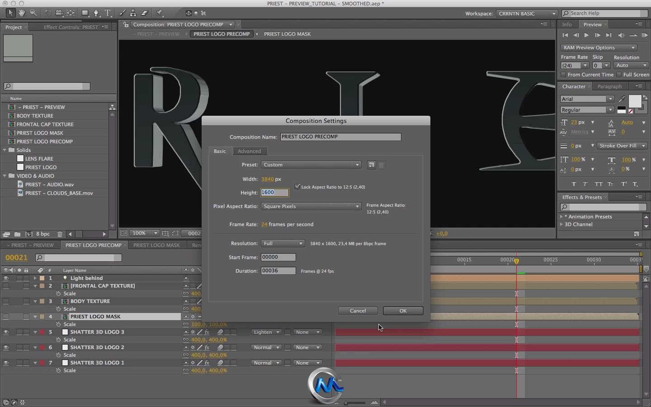Open the RAM Preview Options dropdown
The image size is (651, 407).
coord(599,47)
